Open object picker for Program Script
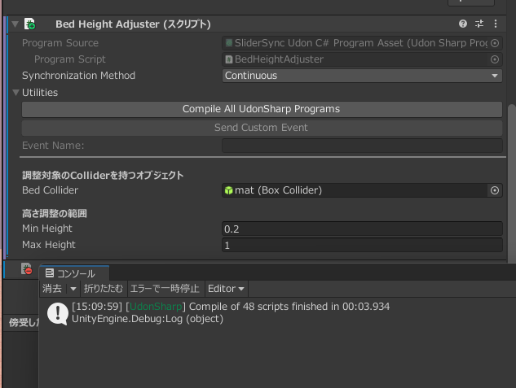 point(495,59)
